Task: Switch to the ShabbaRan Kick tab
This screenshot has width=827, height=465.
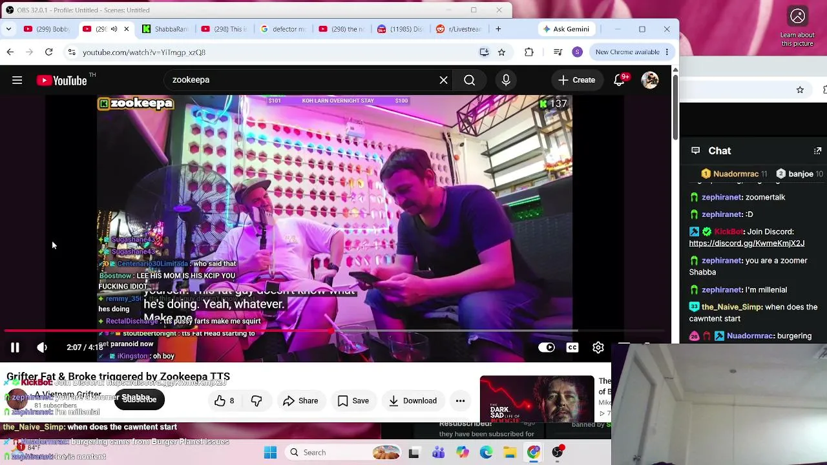Action: pyautogui.click(x=165, y=29)
